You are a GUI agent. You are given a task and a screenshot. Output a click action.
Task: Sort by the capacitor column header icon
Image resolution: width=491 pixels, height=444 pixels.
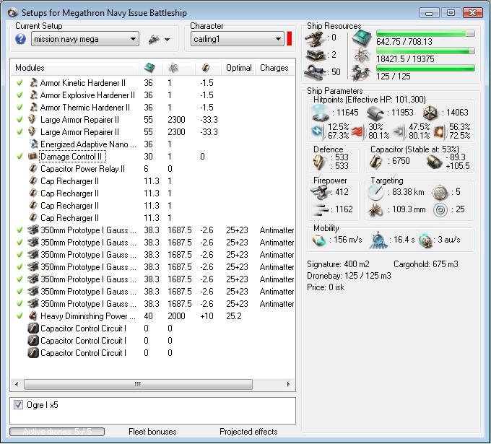coord(206,68)
